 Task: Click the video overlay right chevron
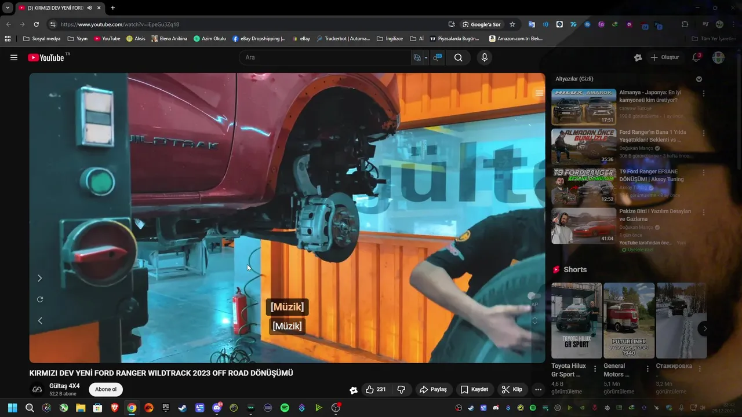coord(39,278)
